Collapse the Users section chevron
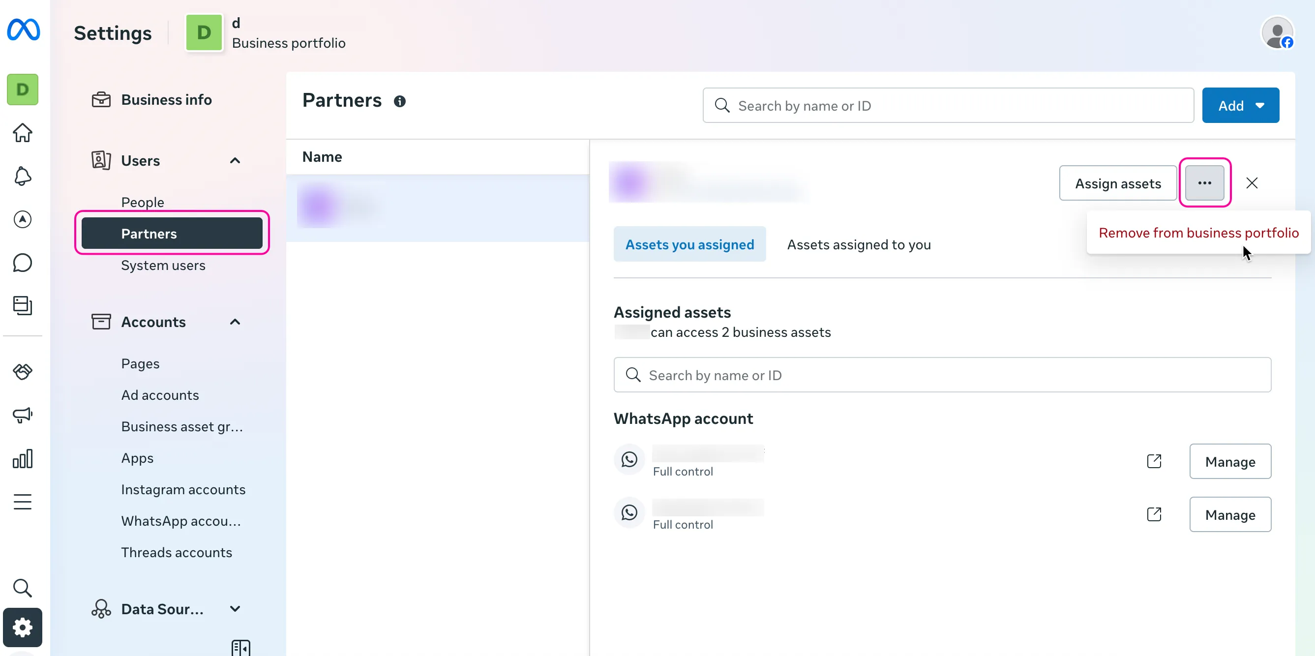This screenshot has width=1315, height=656. pos(235,161)
